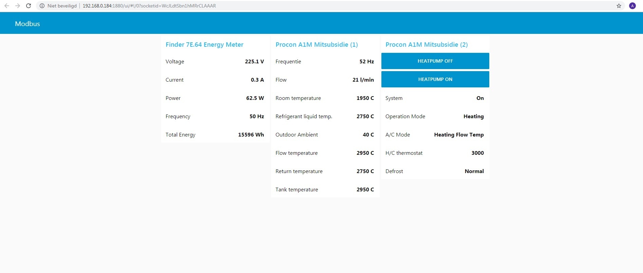643x273 pixels.
Task: Select the A/C Mode value Heating Flow Temp
Action: click(459, 135)
